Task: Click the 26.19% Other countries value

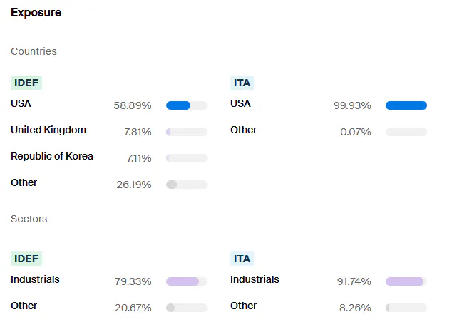Action: pyautogui.click(x=134, y=185)
